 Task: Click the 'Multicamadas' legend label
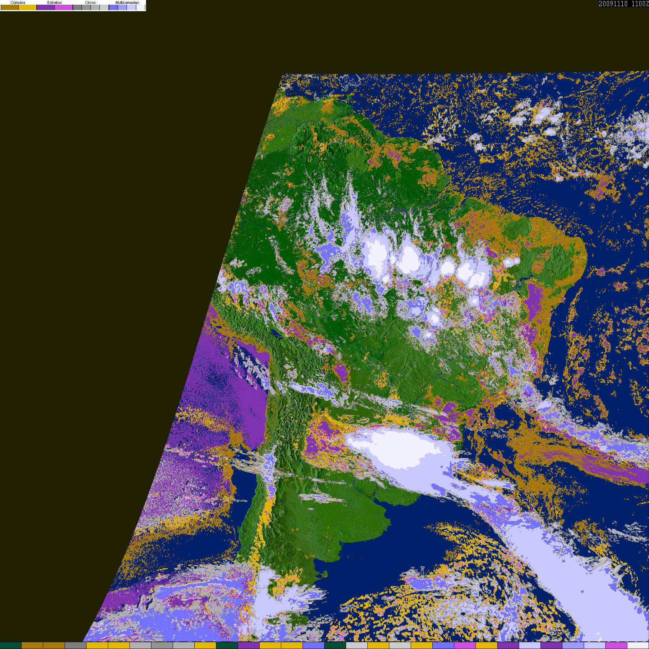point(127,3)
